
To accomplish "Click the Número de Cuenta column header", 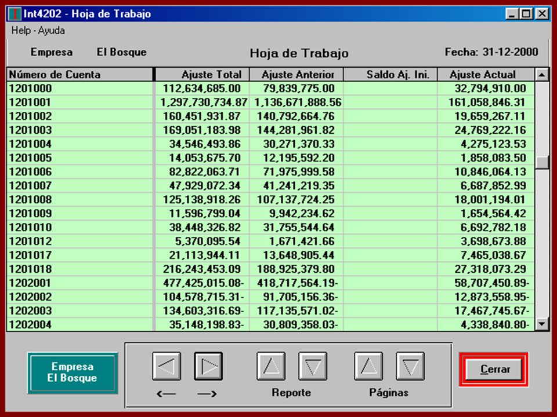I will point(80,75).
